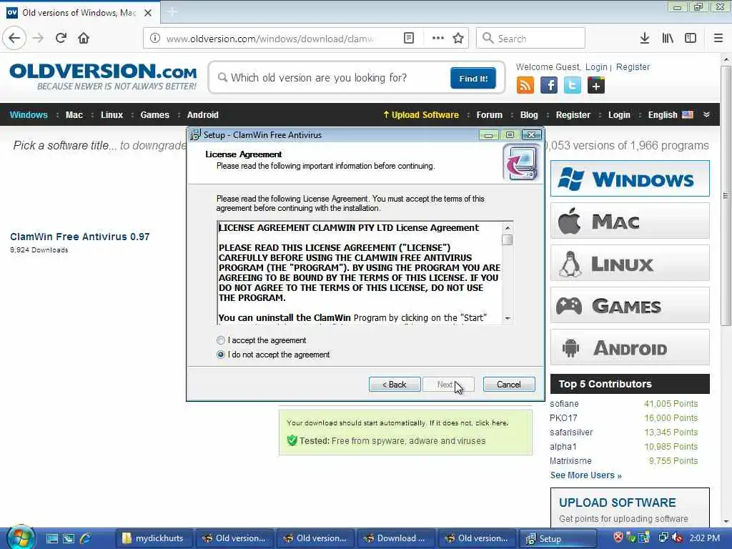The image size is (732, 549).
Task: Toggle reader view icon in address bar
Action: pyautogui.click(x=408, y=39)
